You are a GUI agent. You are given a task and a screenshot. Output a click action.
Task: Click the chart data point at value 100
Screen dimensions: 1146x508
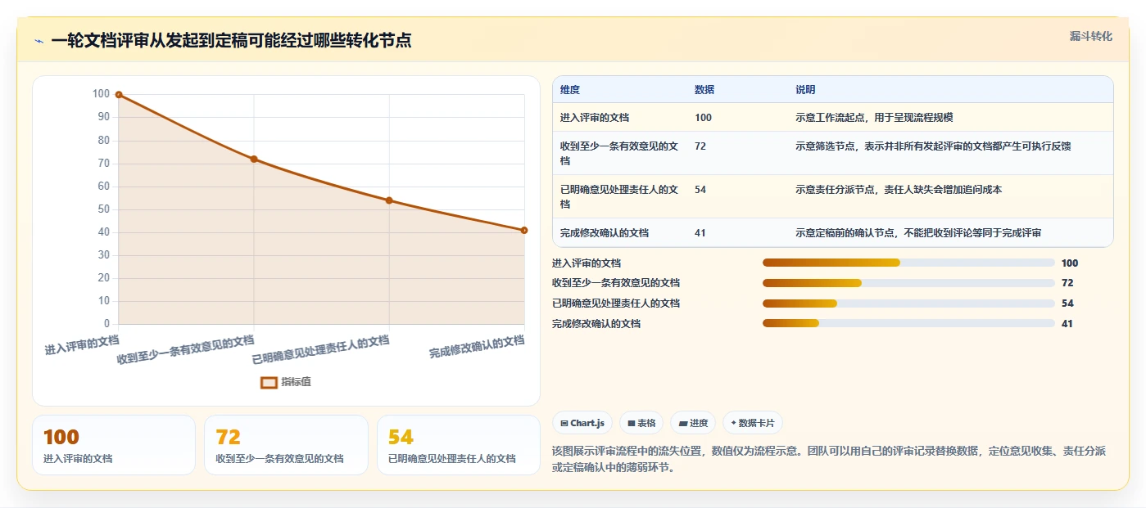click(x=119, y=95)
